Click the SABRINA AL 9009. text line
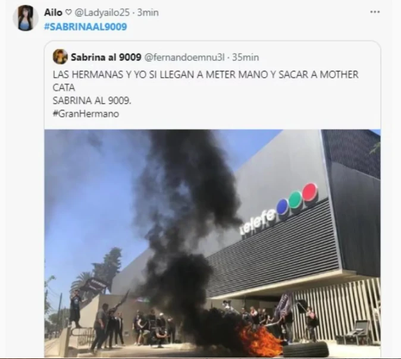401x359 pixels. point(92,100)
